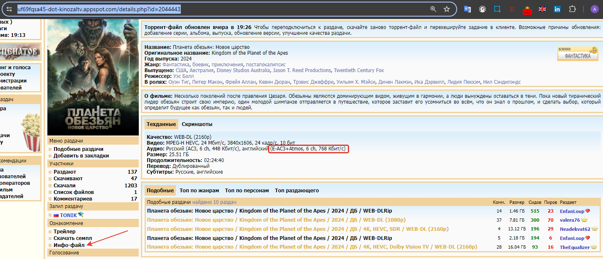603x259 pixels.
Task: Select the Топ по жанрам tab
Action: (199, 191)
